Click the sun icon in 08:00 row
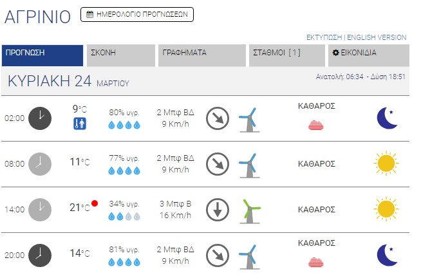Screen dimensions: 421x278 [386, 163]
